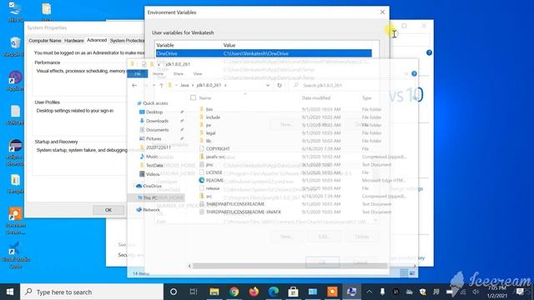Click the Up one level arrow
The height and width of the screenshot is (300, 534).
click(x=161, y=85)
